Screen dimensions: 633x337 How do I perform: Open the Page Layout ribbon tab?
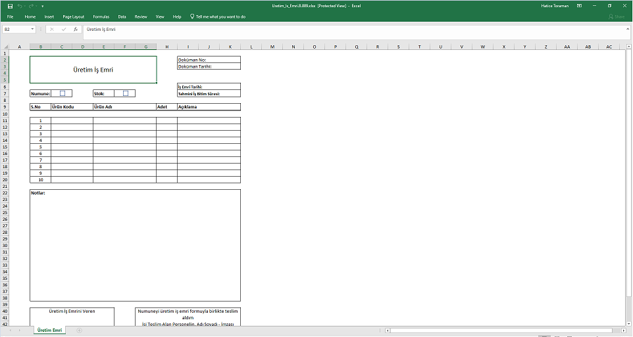[73, 16]
